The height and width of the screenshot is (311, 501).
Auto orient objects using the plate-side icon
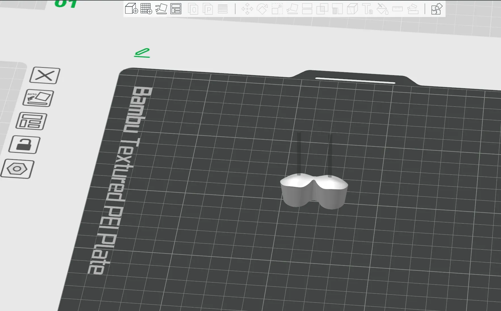click(x=38, y=98)
